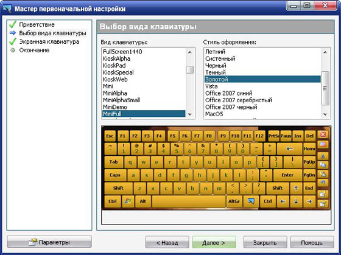Screen dimensions: 341x255
Task: Select Office 2007 серебристый style
Action: pos(262,100)
